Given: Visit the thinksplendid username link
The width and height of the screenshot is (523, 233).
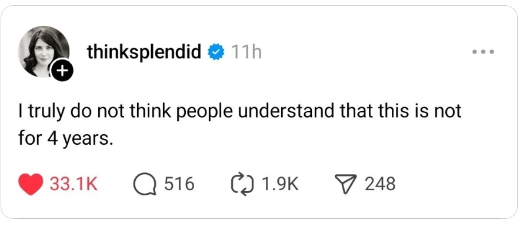Looking at the screenshot, I should coord(144,52).
